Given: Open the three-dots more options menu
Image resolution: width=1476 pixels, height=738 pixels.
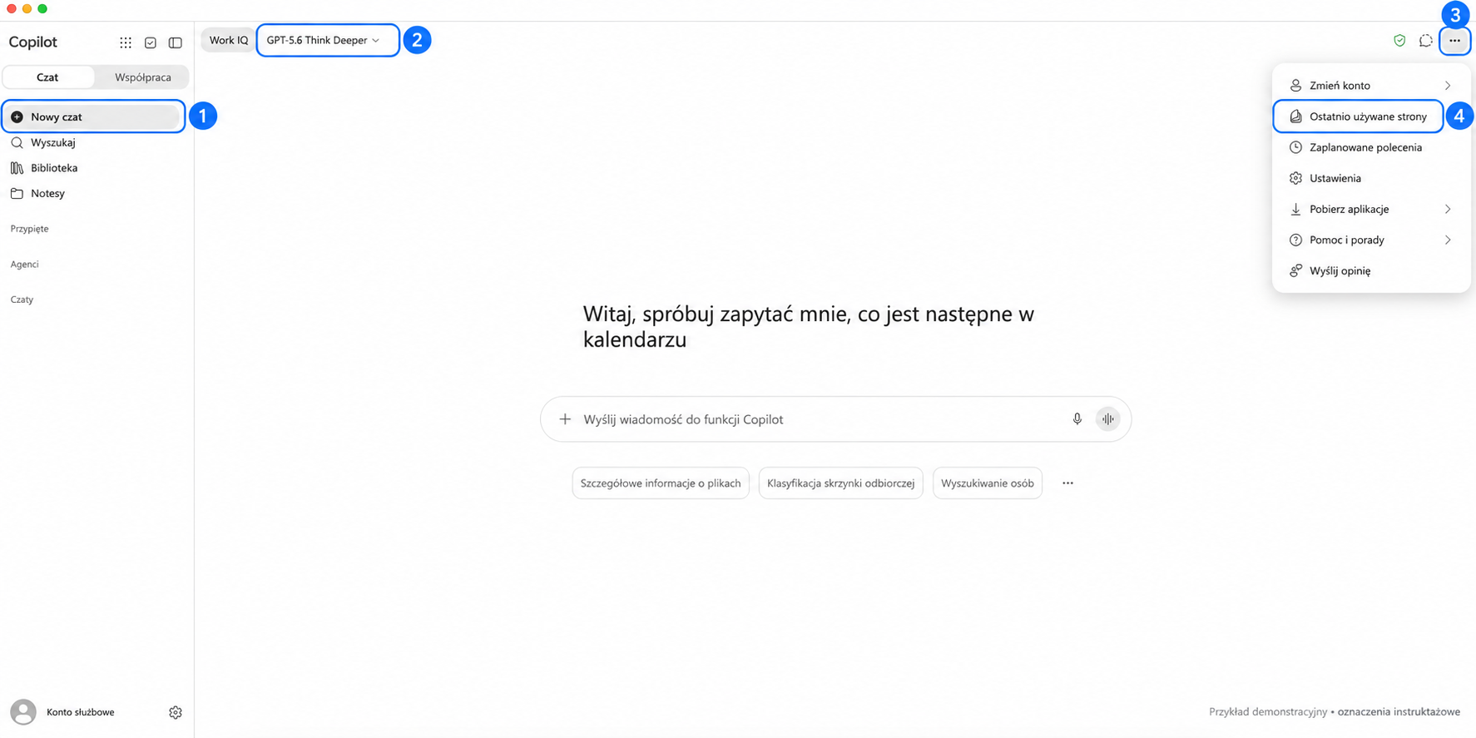Looking at the screenshot, I should tap(1454, 41).
